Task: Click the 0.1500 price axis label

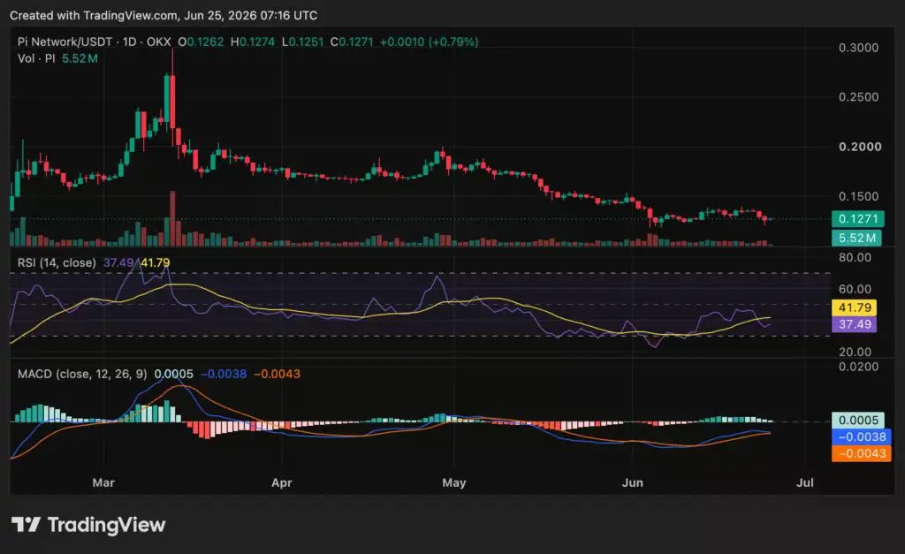Action: click(x=858, y=196)
